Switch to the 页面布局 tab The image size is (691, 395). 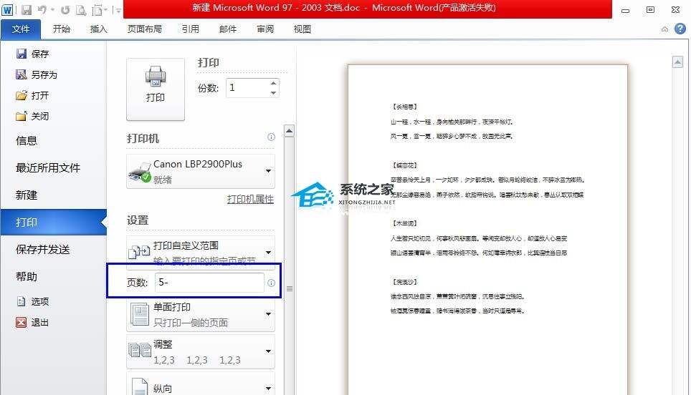coord(145,29)
